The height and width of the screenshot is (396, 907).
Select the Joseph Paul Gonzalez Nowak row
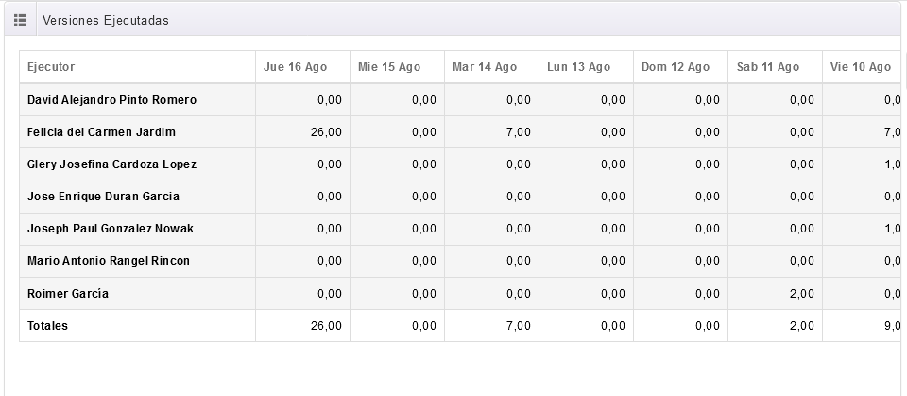111,229
